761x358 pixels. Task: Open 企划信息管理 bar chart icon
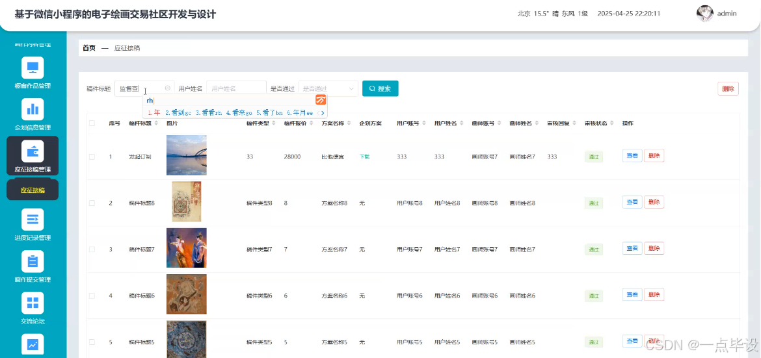pyautogui.click(x=33, y=109)
